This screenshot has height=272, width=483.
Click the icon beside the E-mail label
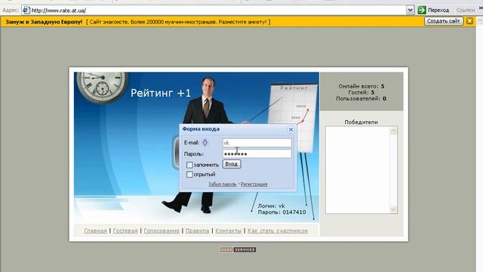205,143
